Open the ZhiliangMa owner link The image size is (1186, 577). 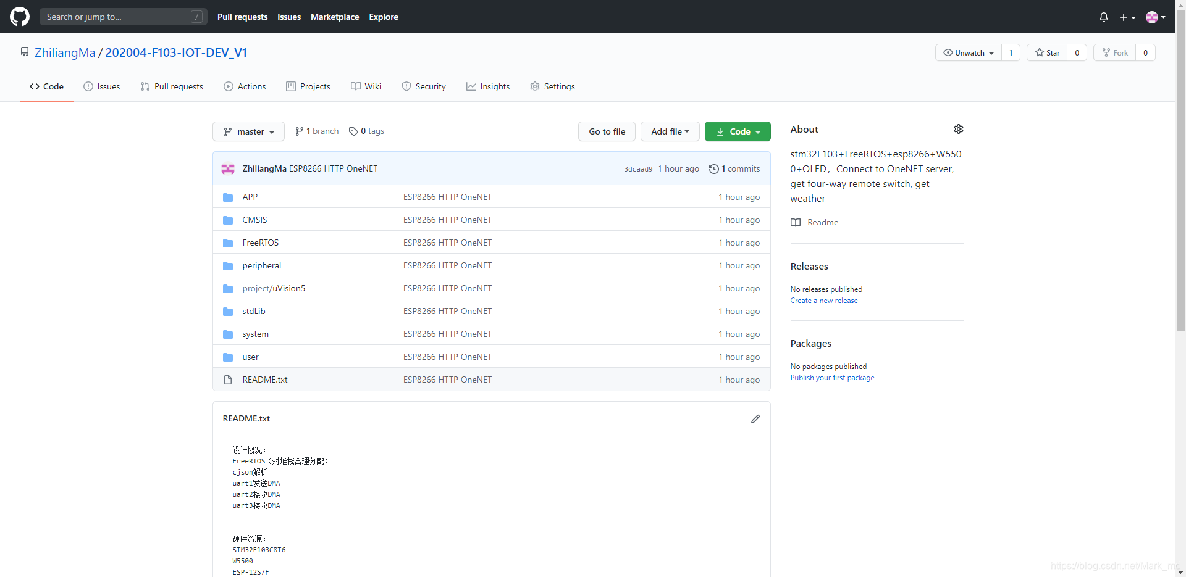[65, 52]
